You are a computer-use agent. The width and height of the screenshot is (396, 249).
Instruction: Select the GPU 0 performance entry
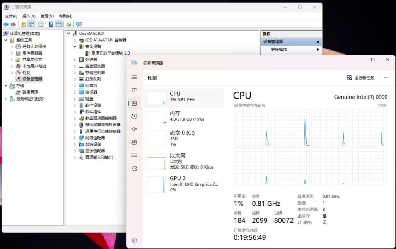184,184
